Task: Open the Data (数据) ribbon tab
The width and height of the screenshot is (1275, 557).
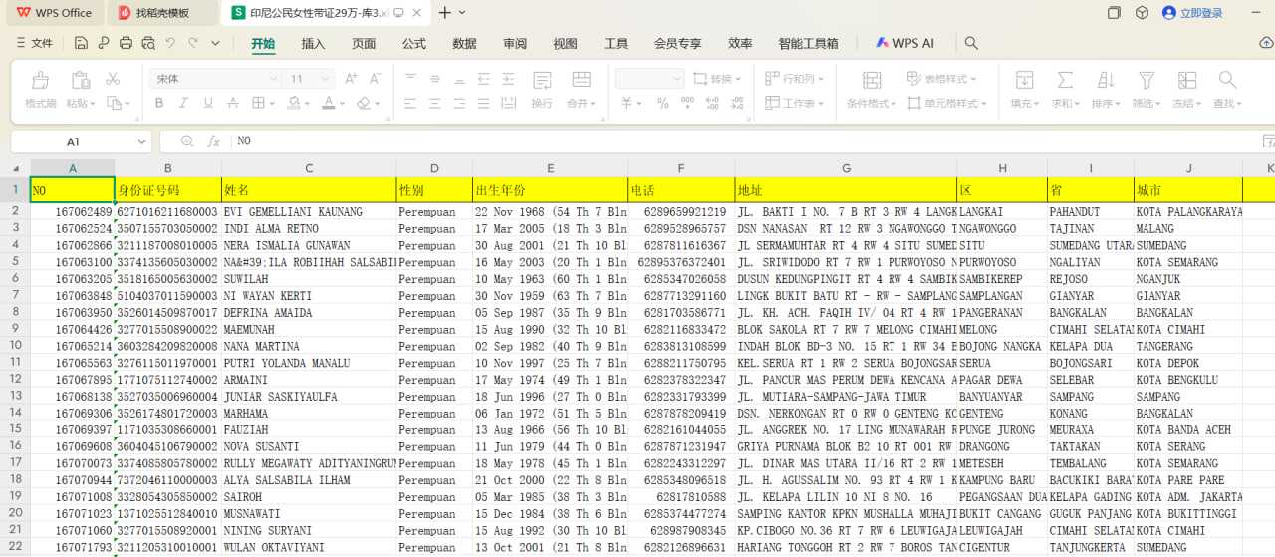Action: (464, 43)
